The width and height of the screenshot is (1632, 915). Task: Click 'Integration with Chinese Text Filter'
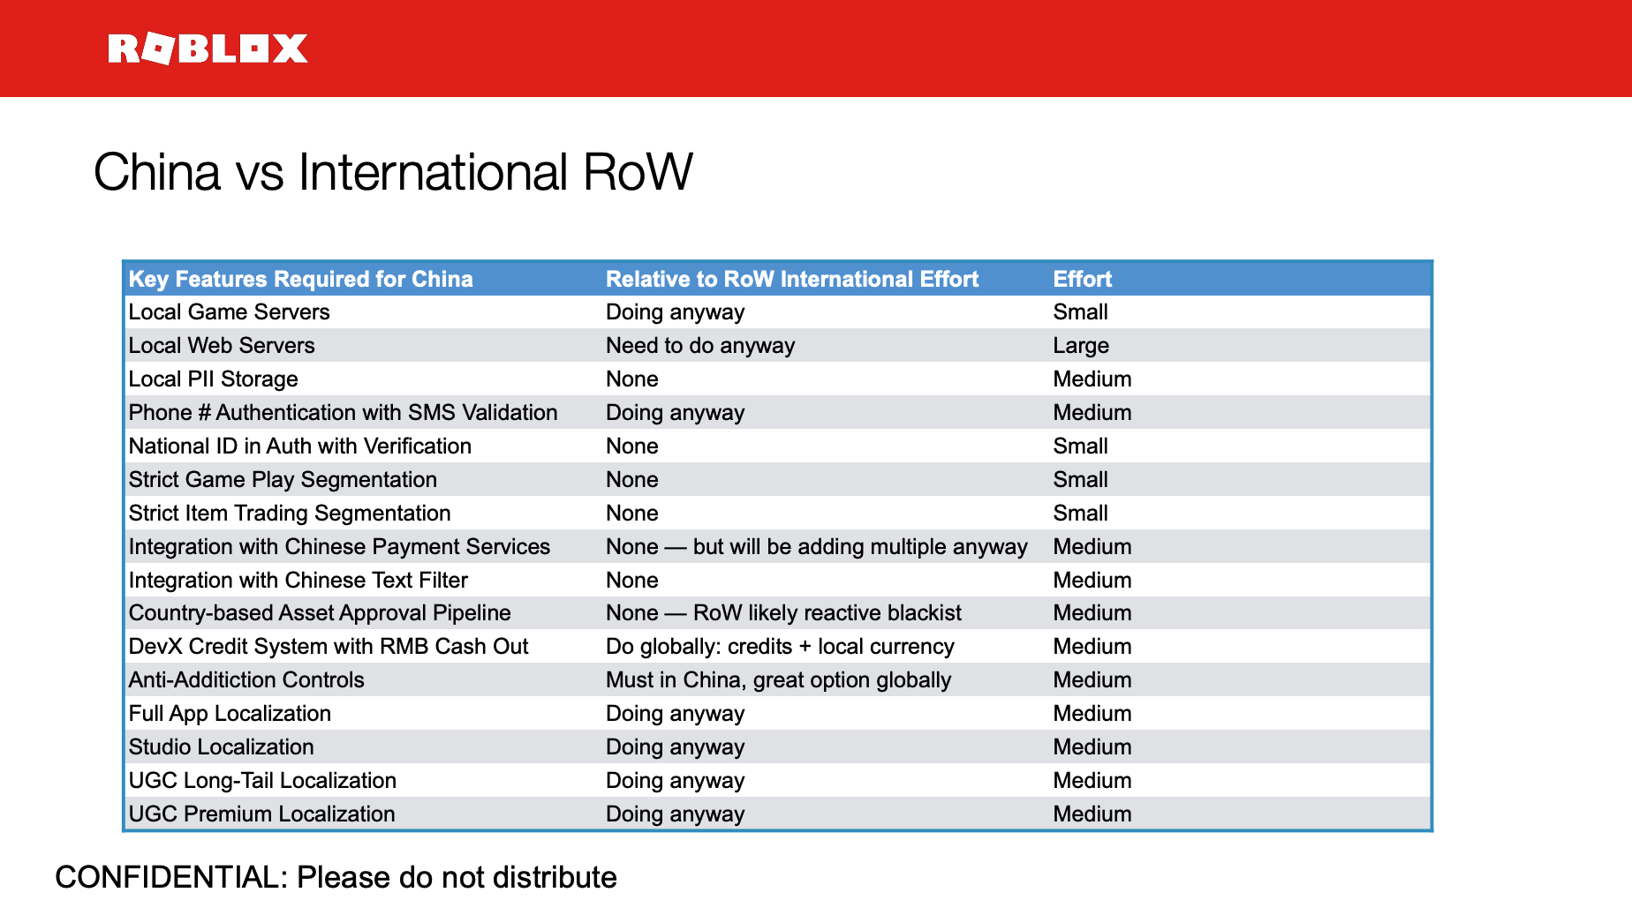coord(298,581)
